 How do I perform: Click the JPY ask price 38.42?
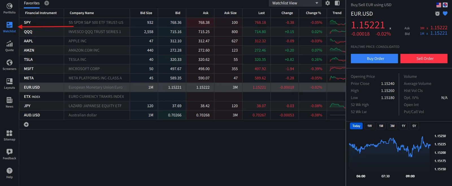tap(205, 106)
